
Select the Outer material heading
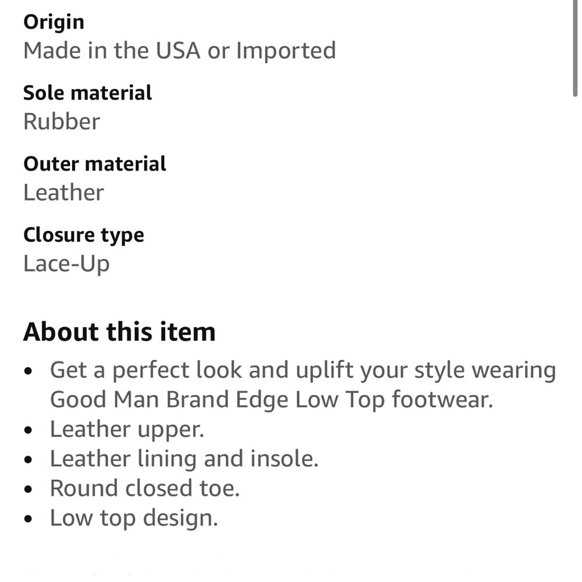(x=95, y=164)
